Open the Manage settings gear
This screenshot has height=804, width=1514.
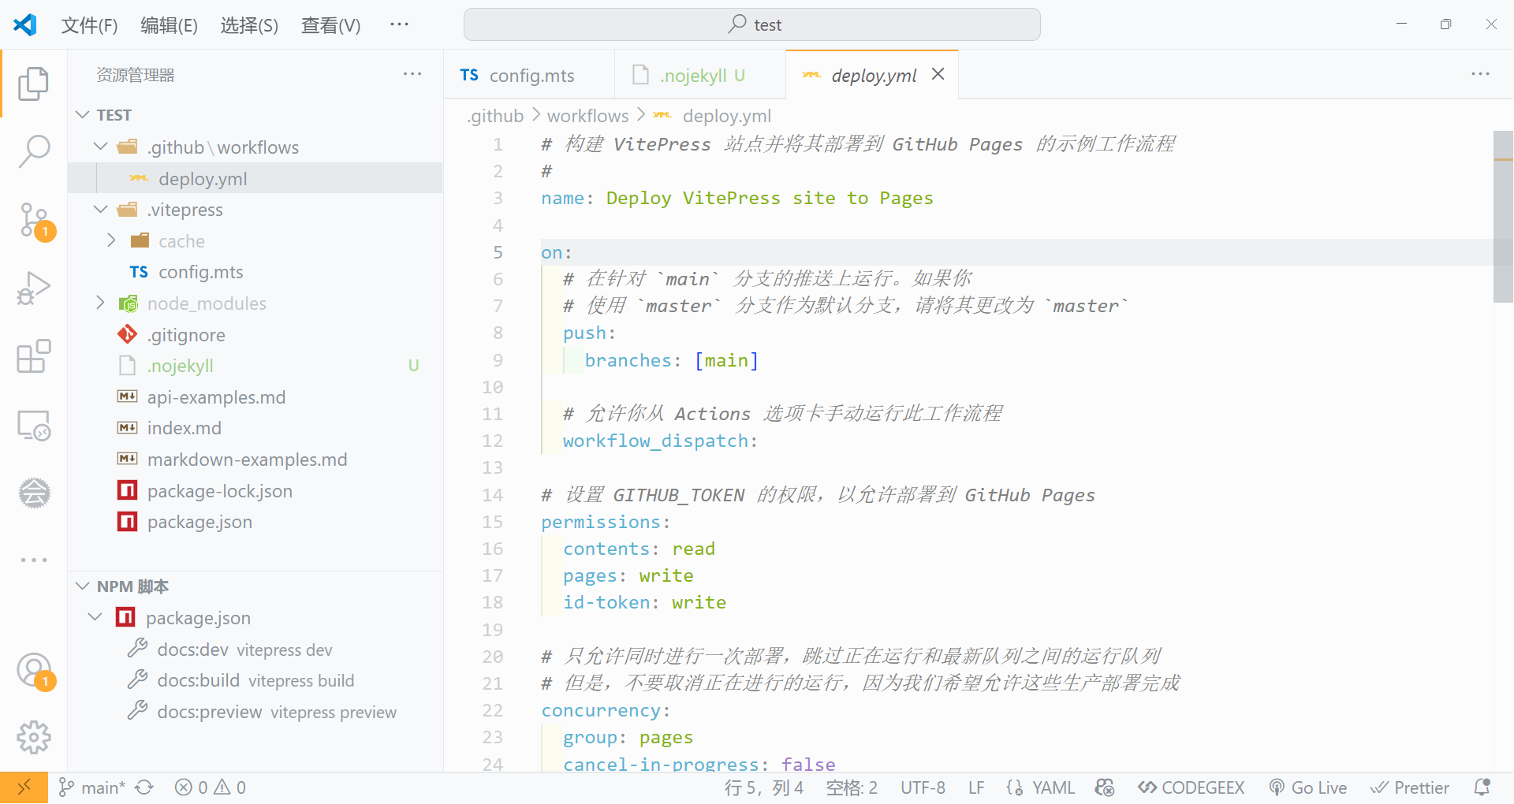[x=33, y=738]
